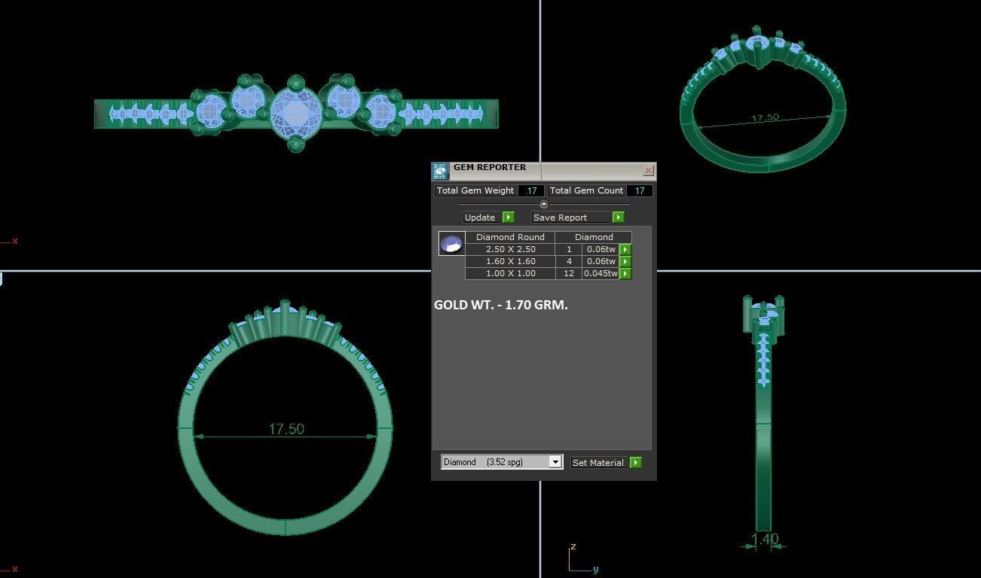Open the Diamond (3.52 spg) material dropdown
The width and height of the screenshot is (981, 578).
[x=501, y=462]
